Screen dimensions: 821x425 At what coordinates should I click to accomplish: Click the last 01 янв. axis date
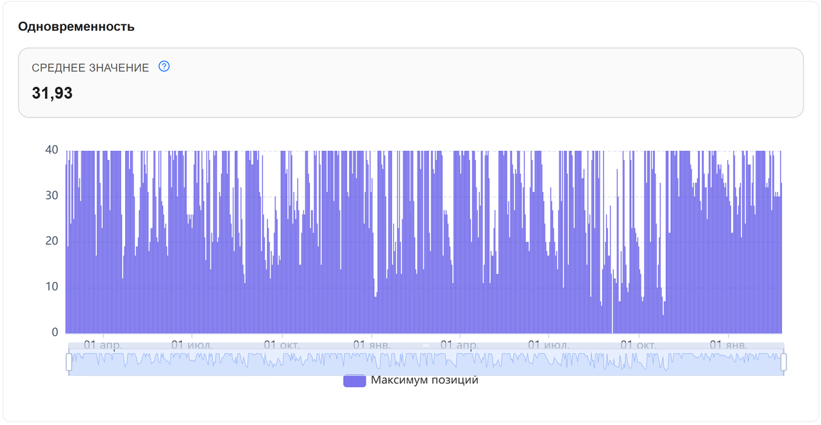(729, 345)
